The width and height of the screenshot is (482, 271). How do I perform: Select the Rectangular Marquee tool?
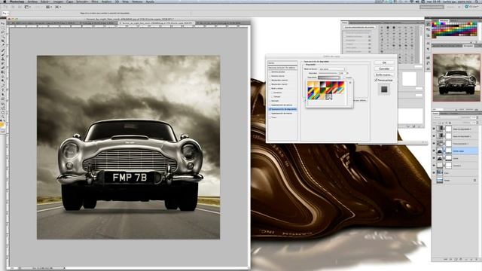pyautogui.click(x=3, y=28)
